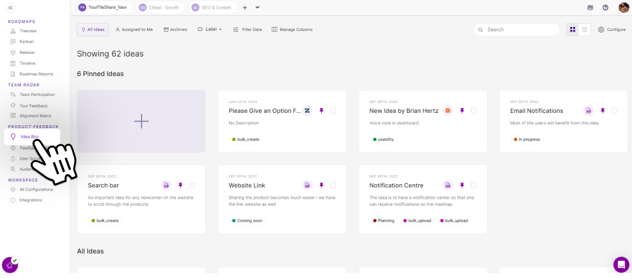Image resolution: width=632 pixels, height=279 pixels.
Task: Tick the checkbox on Notification Centre card
Action: (473, 185)
